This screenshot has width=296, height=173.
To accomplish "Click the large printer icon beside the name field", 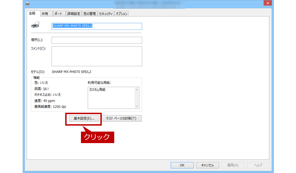I will tap(35, 25).
